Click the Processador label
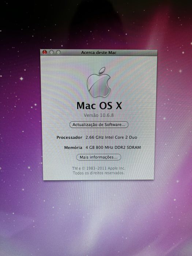This screenshot has height=256, width=192. point(69,138)
